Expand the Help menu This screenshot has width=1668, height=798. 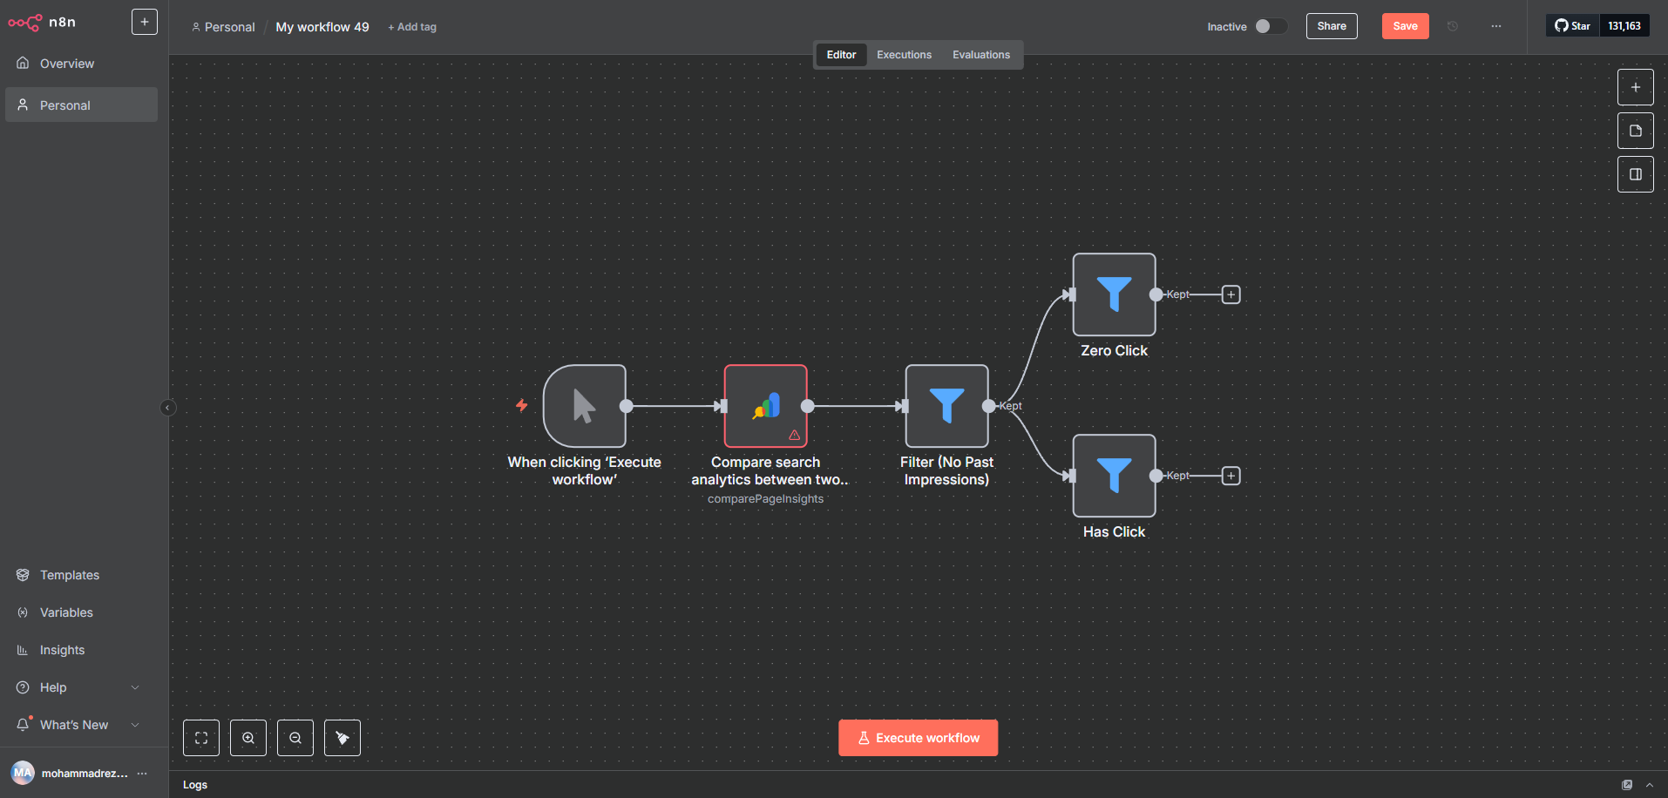coord(135,687)
